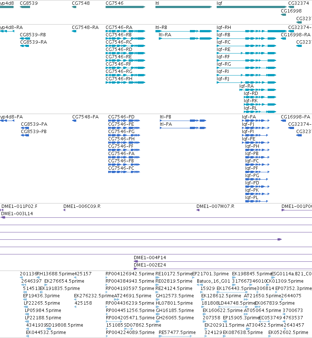
Task: Click the ltl gene bar
Action: point(184,7)
